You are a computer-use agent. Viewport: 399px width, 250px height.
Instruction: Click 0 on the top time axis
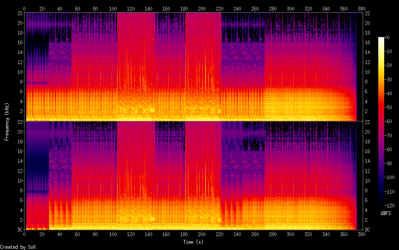point(24,8)
